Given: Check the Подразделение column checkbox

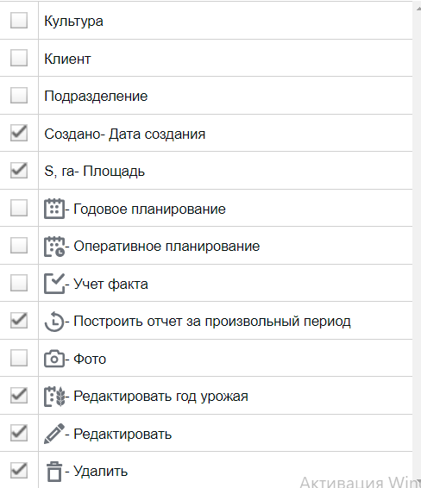Looking at the screenshot, I should tap(19, 95).
